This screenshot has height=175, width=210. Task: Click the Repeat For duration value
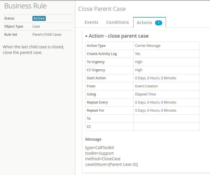[x=156, y=111]
